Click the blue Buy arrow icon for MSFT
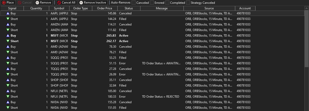The height and width of the screenshot is (111, 309). (x=8, y=36)
